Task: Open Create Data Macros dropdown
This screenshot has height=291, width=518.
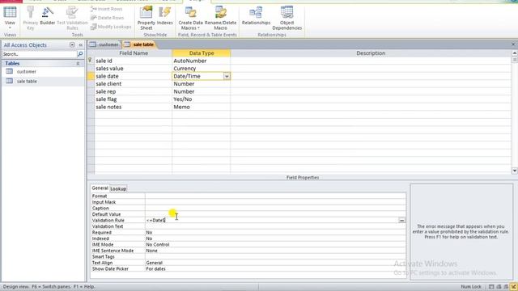Action: (x=191, y=18)
